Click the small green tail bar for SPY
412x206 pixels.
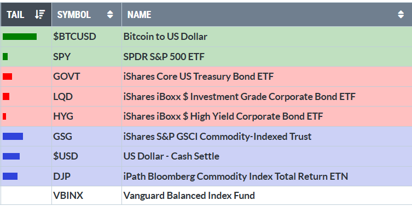5,56
